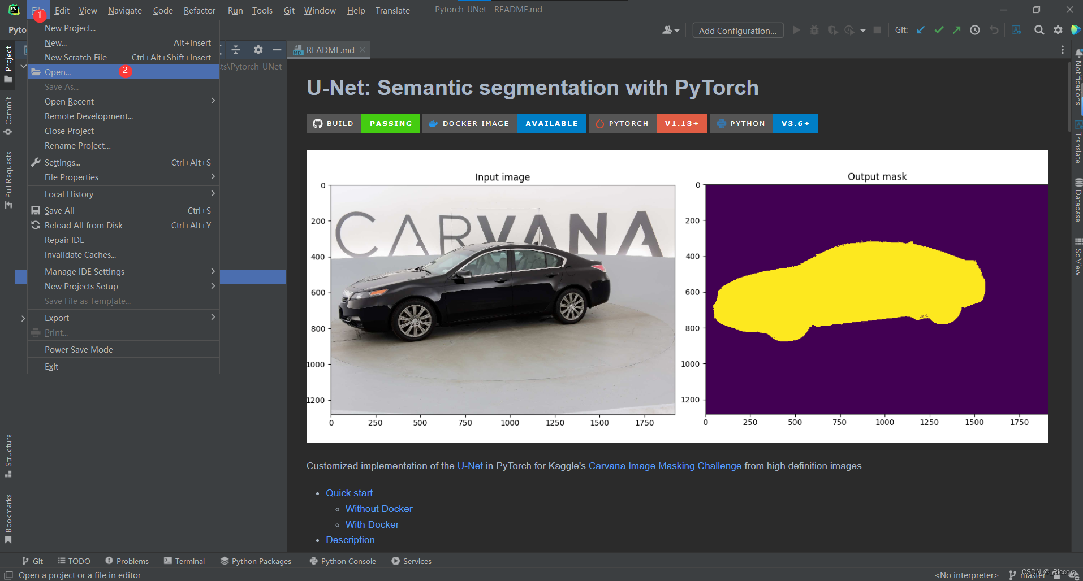Open the Database side panel
Image resolution: width=1083 pixels, height=581 pixels.
1078,201
